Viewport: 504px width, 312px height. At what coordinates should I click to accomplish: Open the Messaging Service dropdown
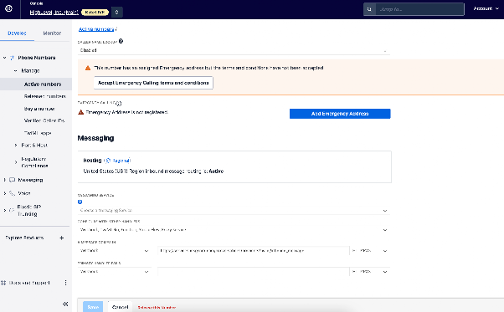234,210
